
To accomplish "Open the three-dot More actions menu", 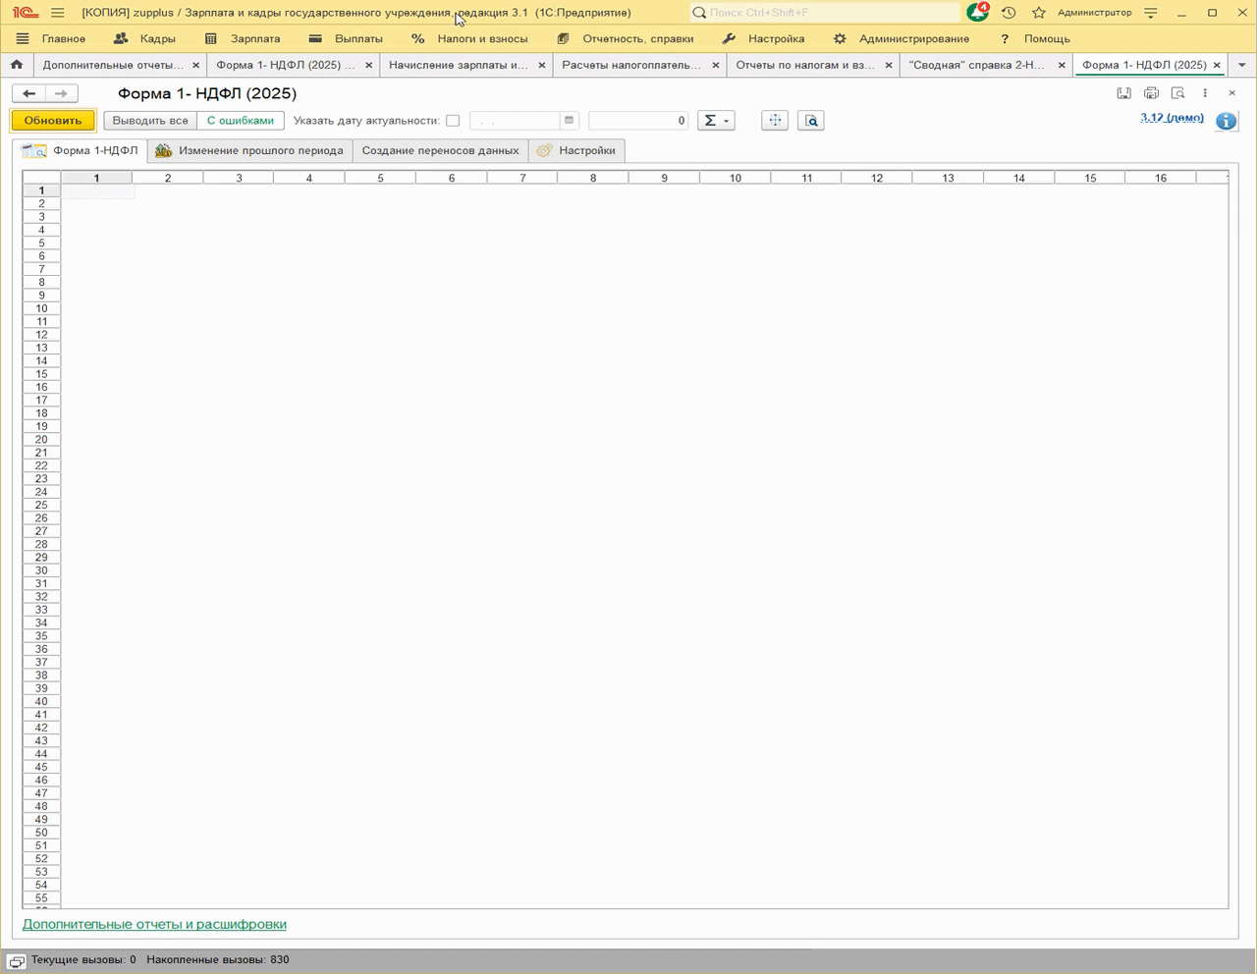I will pos(1205,93).
